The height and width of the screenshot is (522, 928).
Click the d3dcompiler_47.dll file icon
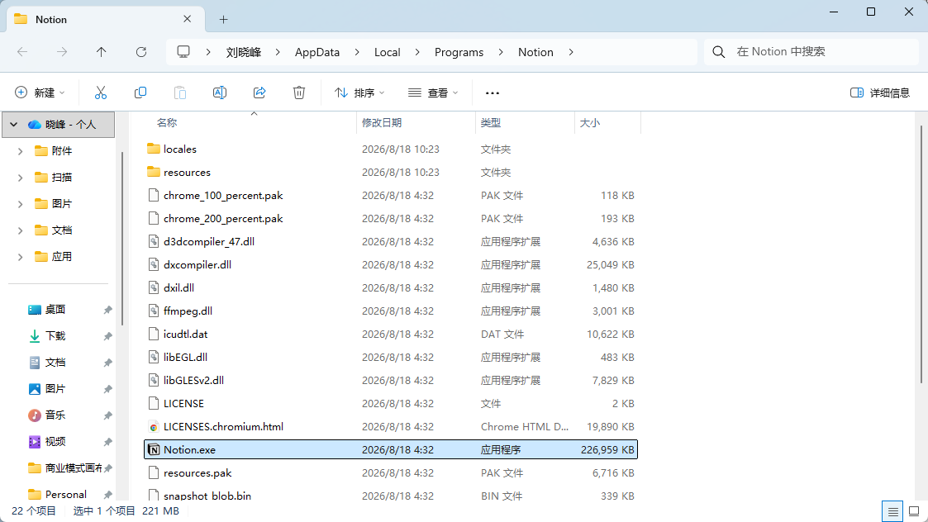[153, 241]
